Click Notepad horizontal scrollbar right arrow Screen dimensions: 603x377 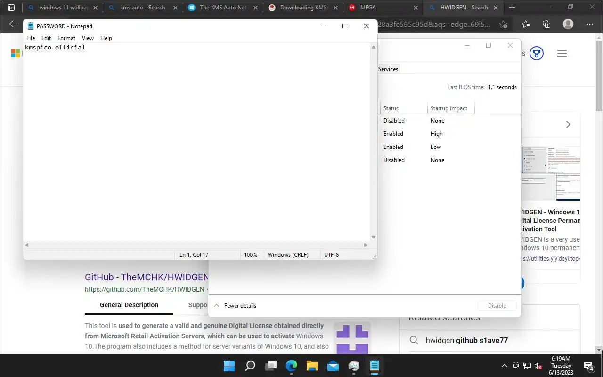coord(366,245)
